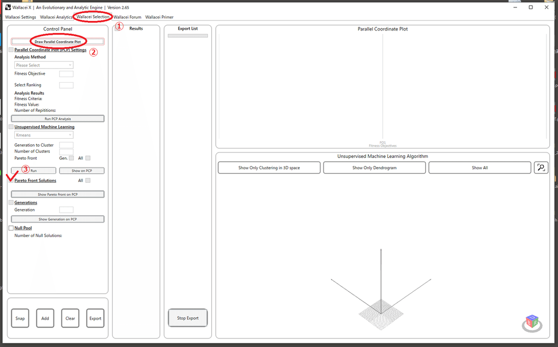Tick the Pareto Front All checkbox under clustering
Image resolution: width=558 pixels, height=347 pixels.
click(88, 158)
